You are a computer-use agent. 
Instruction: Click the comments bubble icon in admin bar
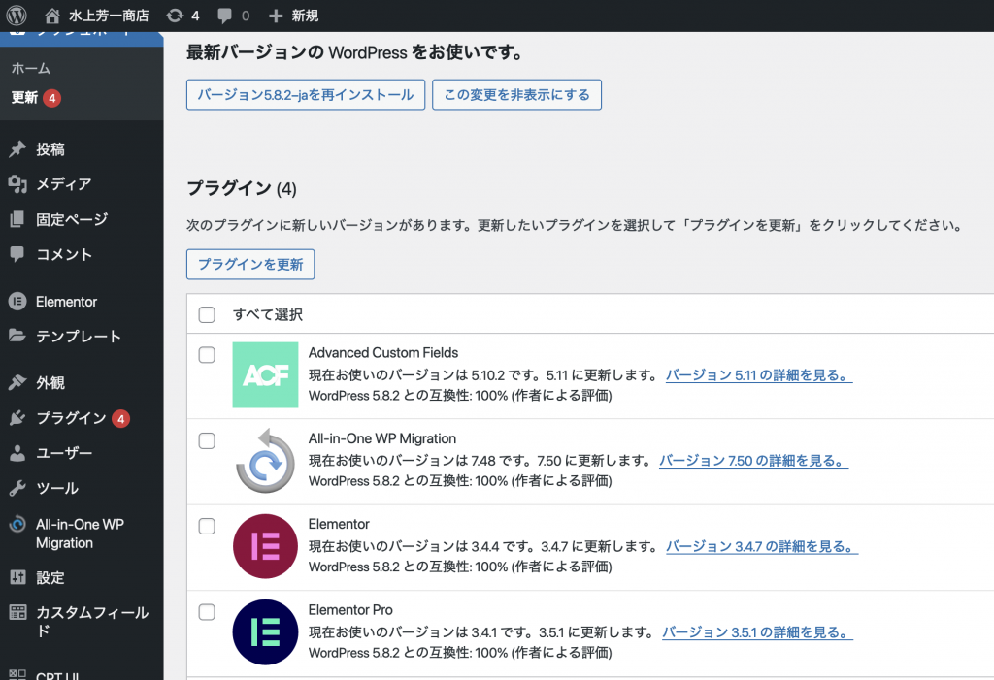pos(225,16)
